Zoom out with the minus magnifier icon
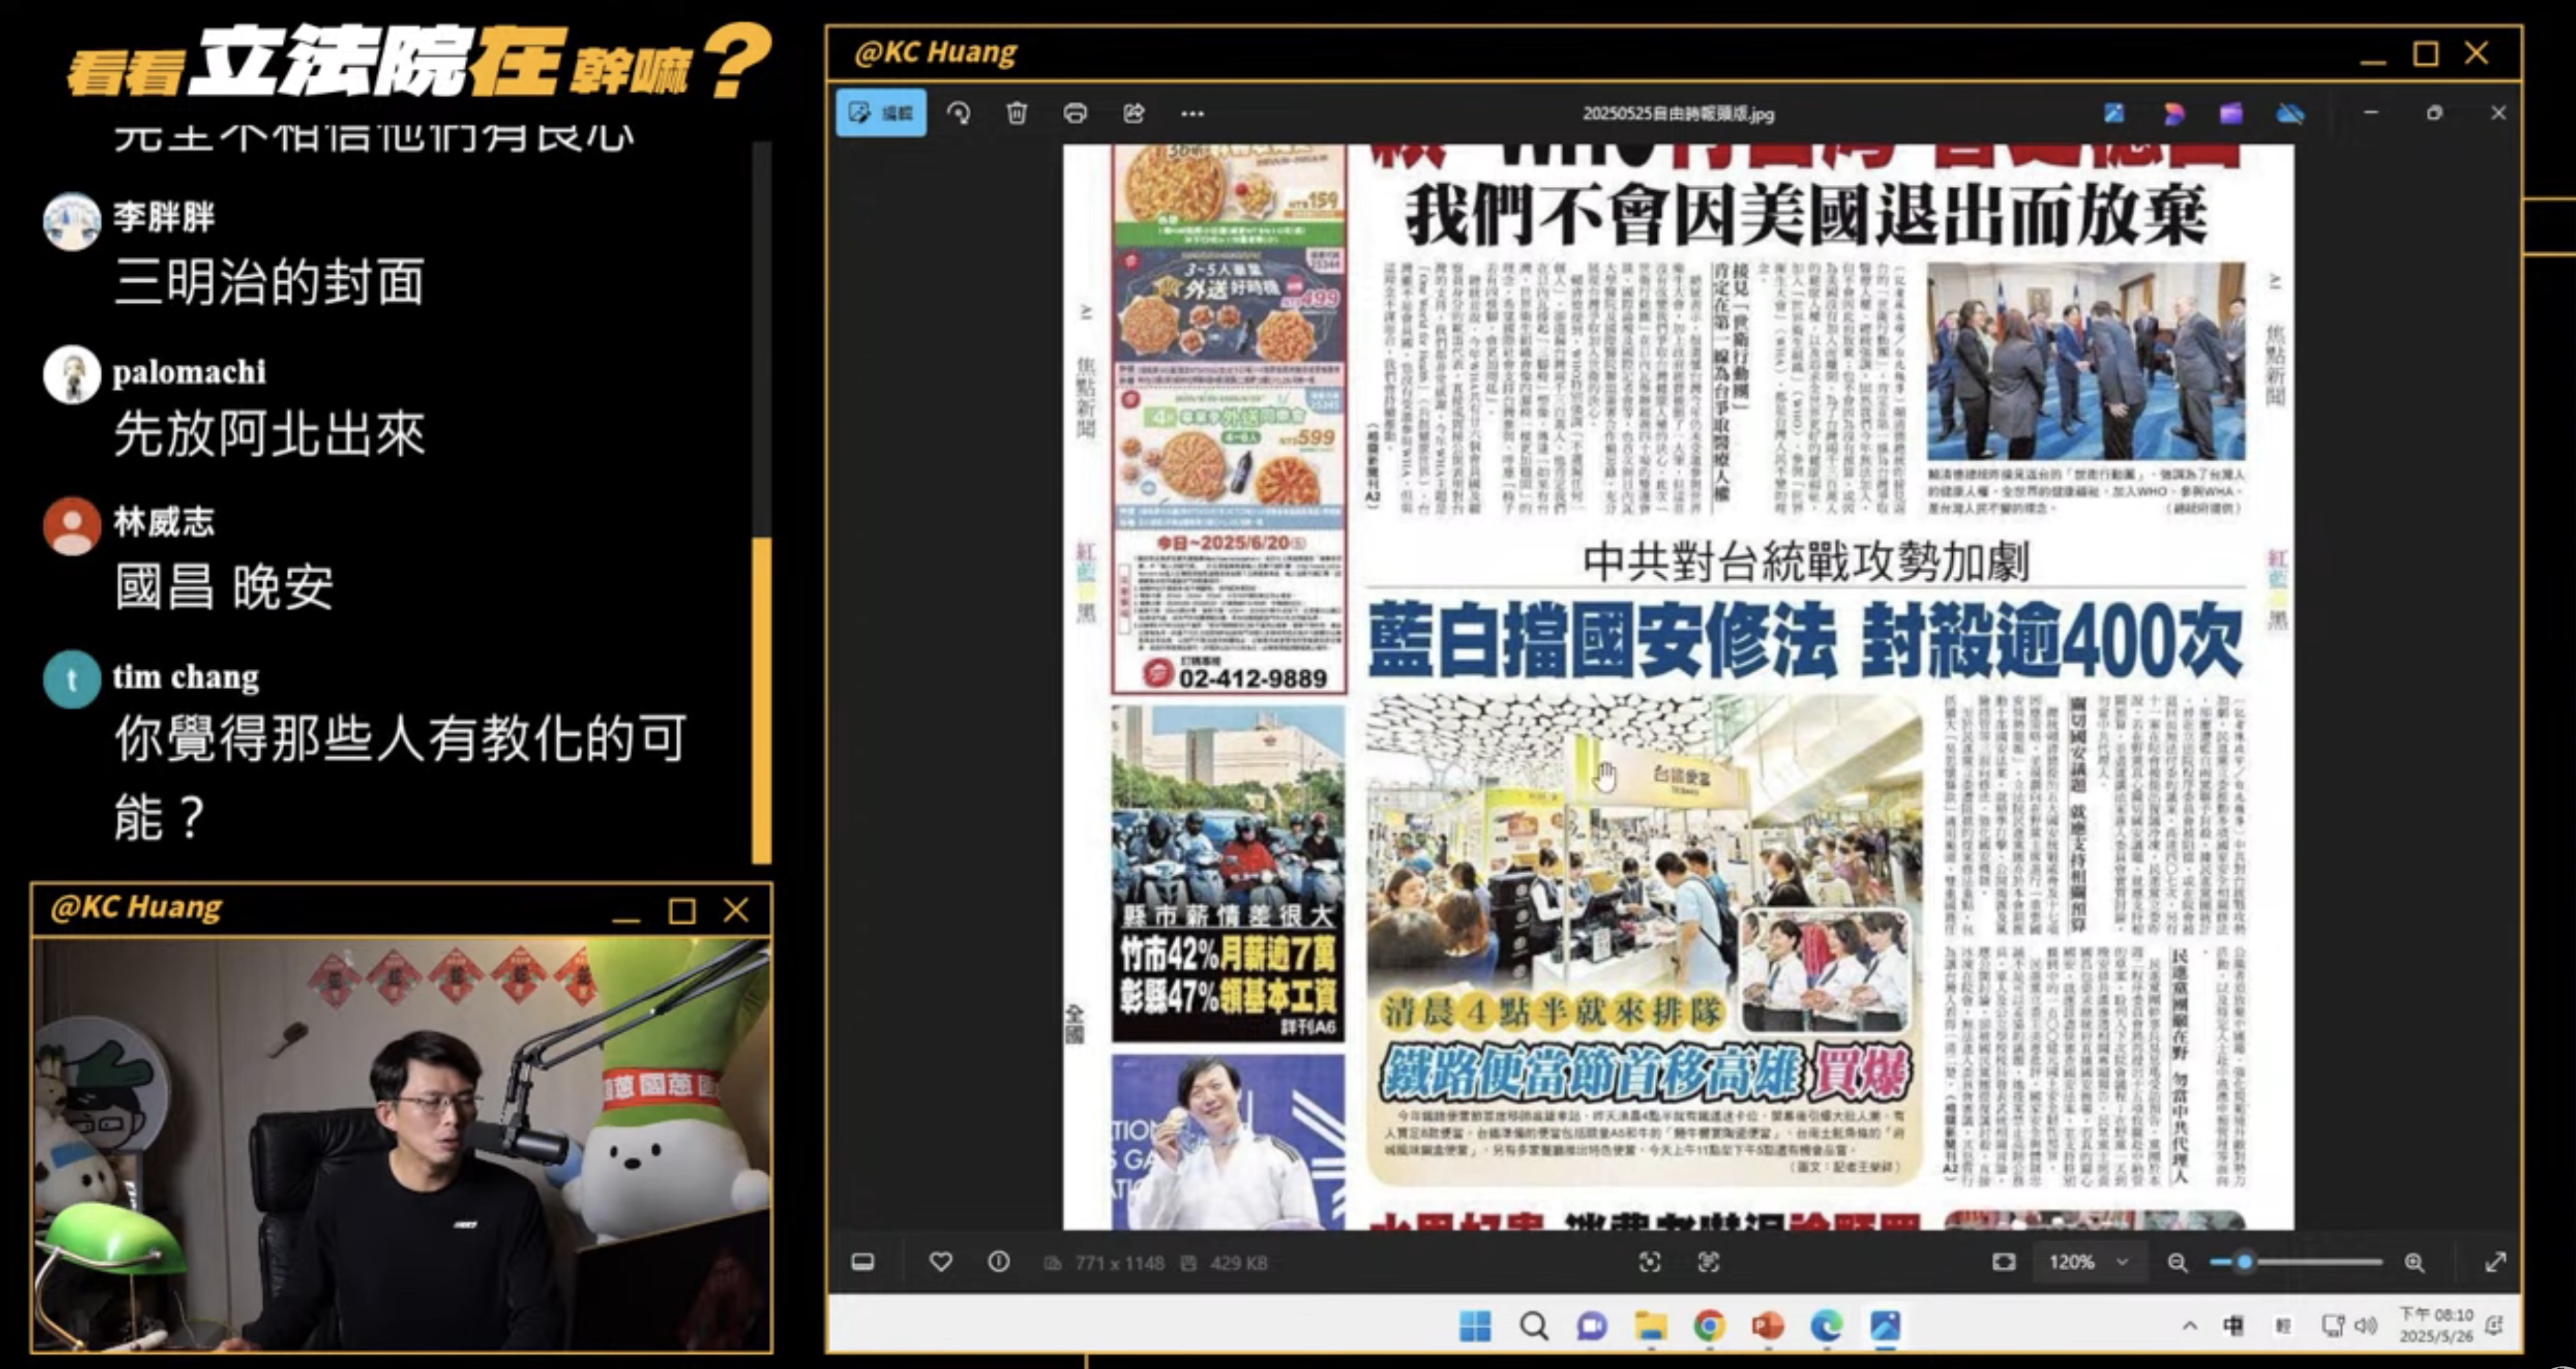 [x=2178, y=1262]
